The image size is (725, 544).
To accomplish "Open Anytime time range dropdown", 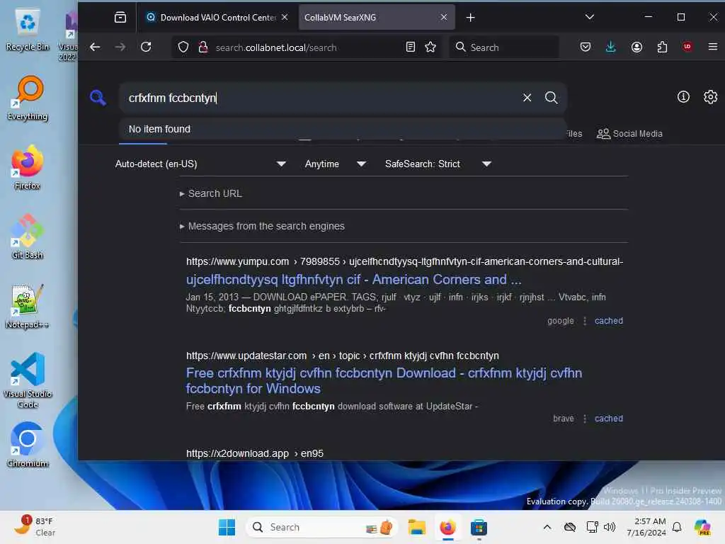I will [335, 164].
